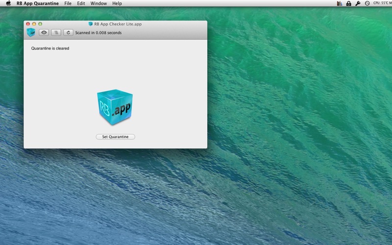
Task: Click the RB cube icon in the toolbar
Action: tap(31, 32)
